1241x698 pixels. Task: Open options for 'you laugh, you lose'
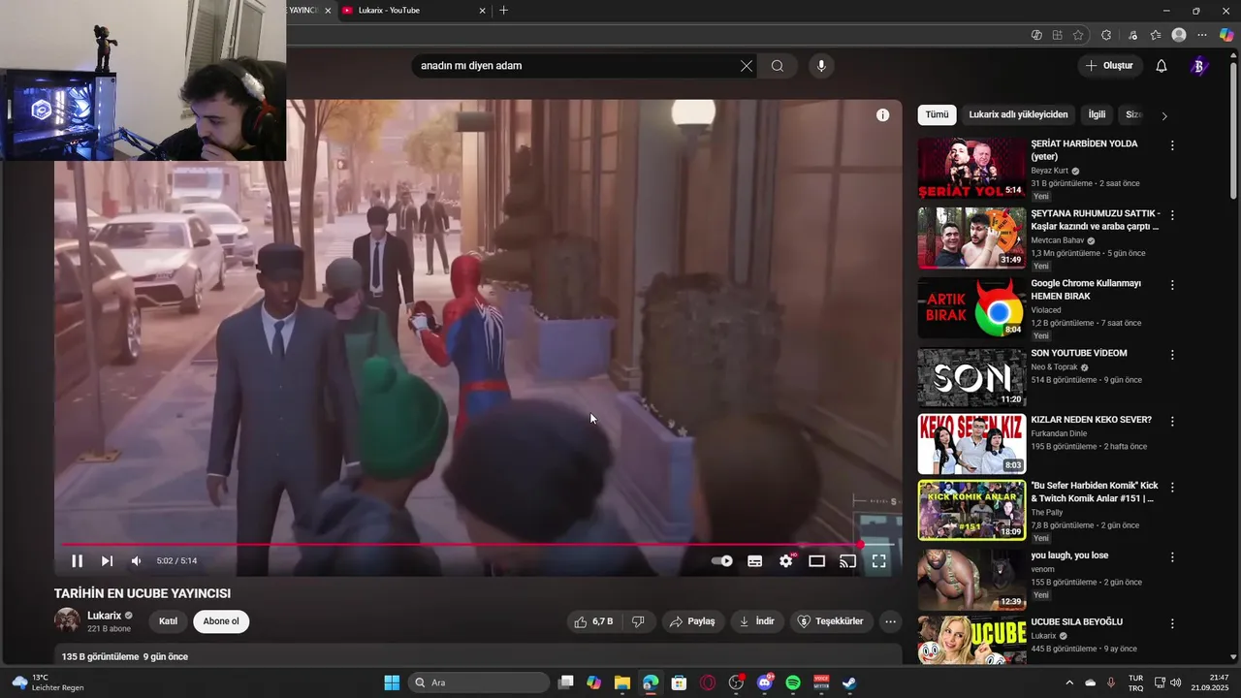(x=1172, y=557)
